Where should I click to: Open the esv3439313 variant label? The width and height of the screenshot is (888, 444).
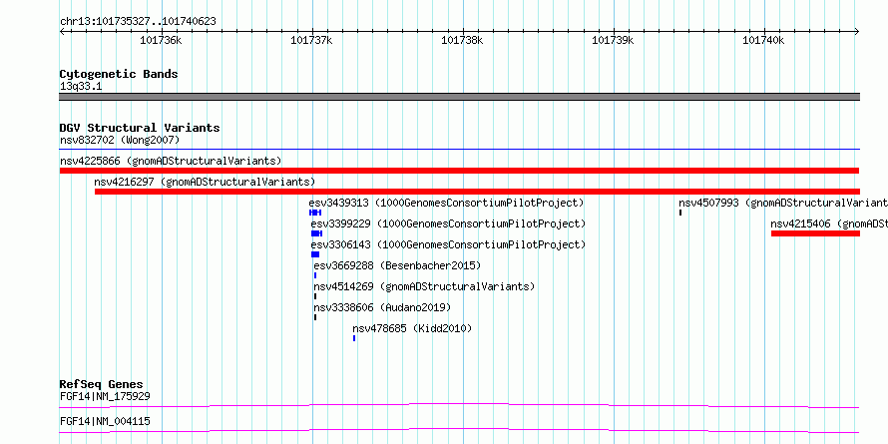(x=446, y=203)
